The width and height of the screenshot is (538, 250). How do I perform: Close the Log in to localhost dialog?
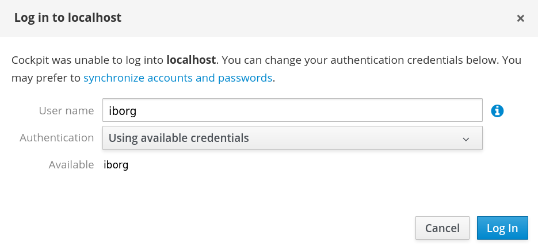tap(521, 18)
